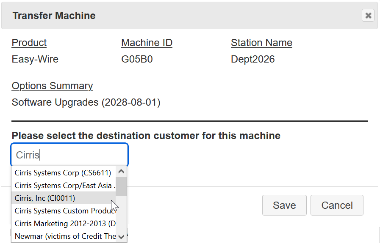Click the Dept2026 station name value
380x243 pixels.
click(253, 59)
